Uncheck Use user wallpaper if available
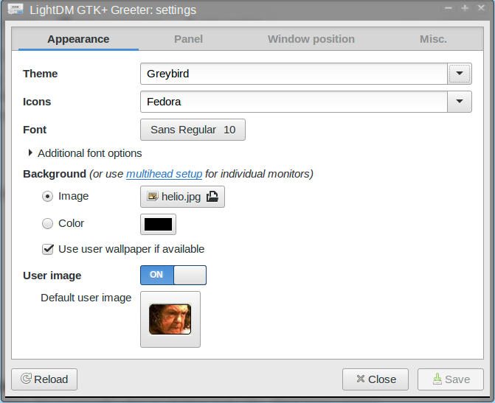 (48, 249)
